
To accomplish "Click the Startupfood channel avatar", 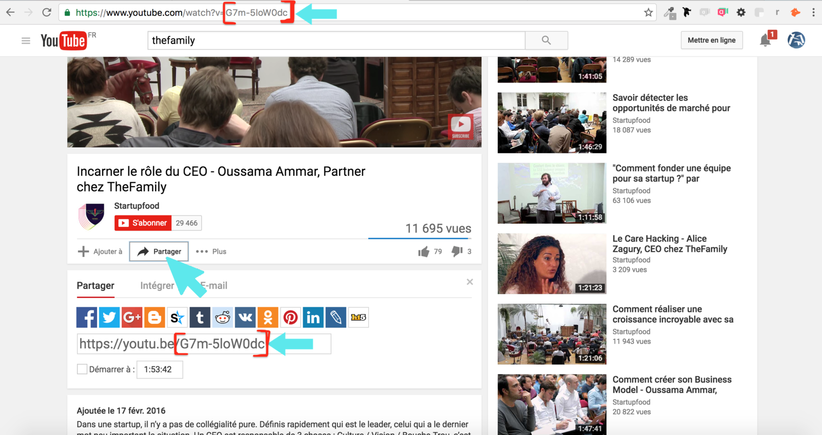I will pos(92,216).
